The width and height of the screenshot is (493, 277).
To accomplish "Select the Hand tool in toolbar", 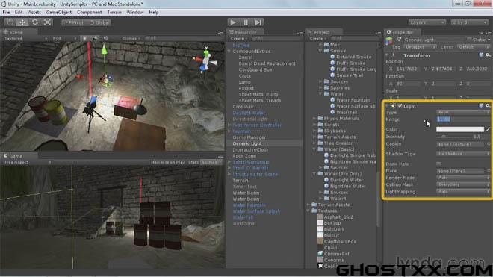I will 10,22.
